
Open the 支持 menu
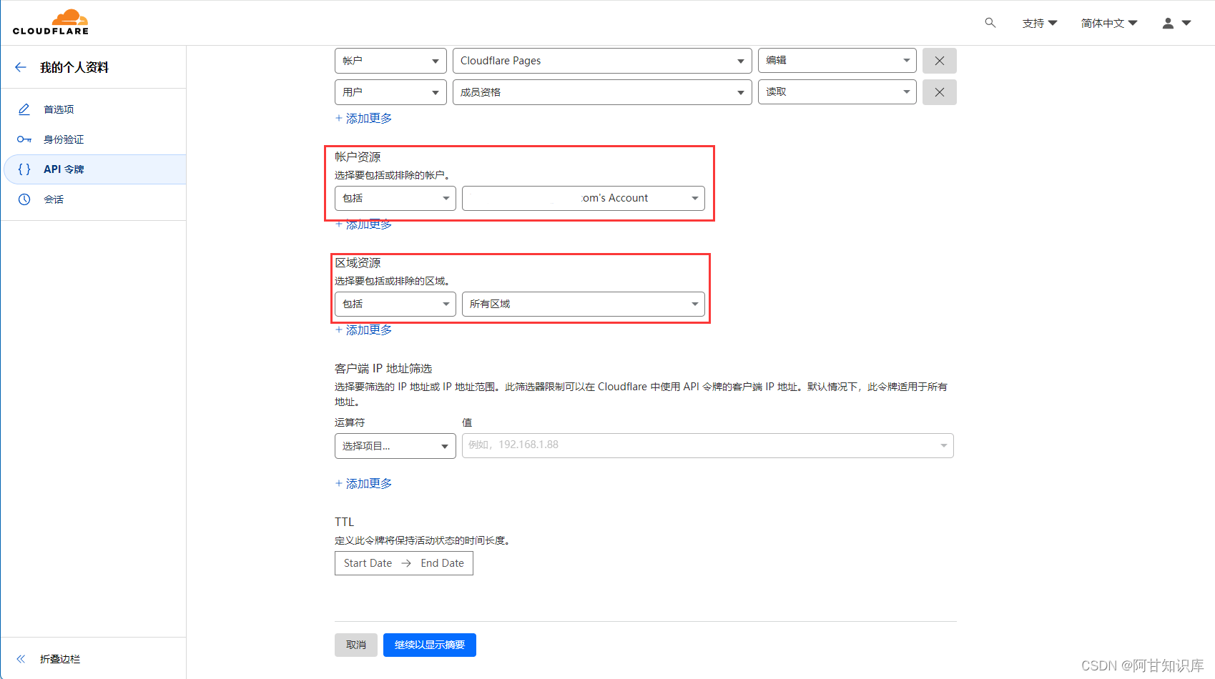1040,23
